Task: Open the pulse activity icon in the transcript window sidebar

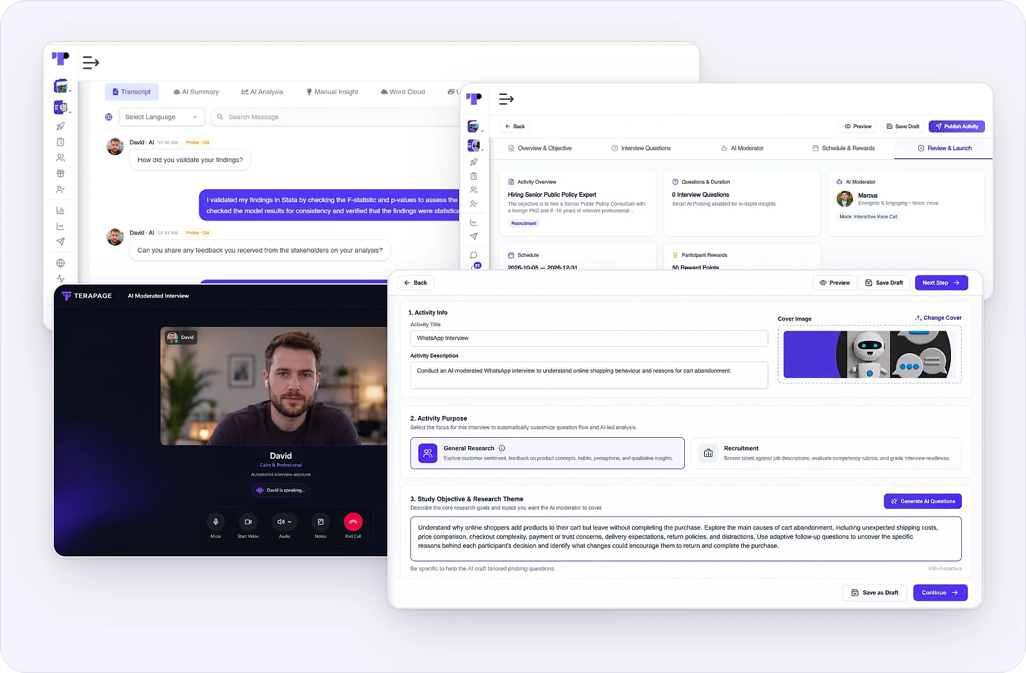Action: pyautogui.click(x=60, y=278)
